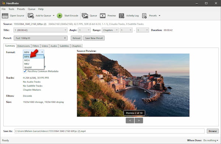Open the Angle dropdown
Image resolution: width=221 pixels, height=144 pixels.
pos(84,30)
